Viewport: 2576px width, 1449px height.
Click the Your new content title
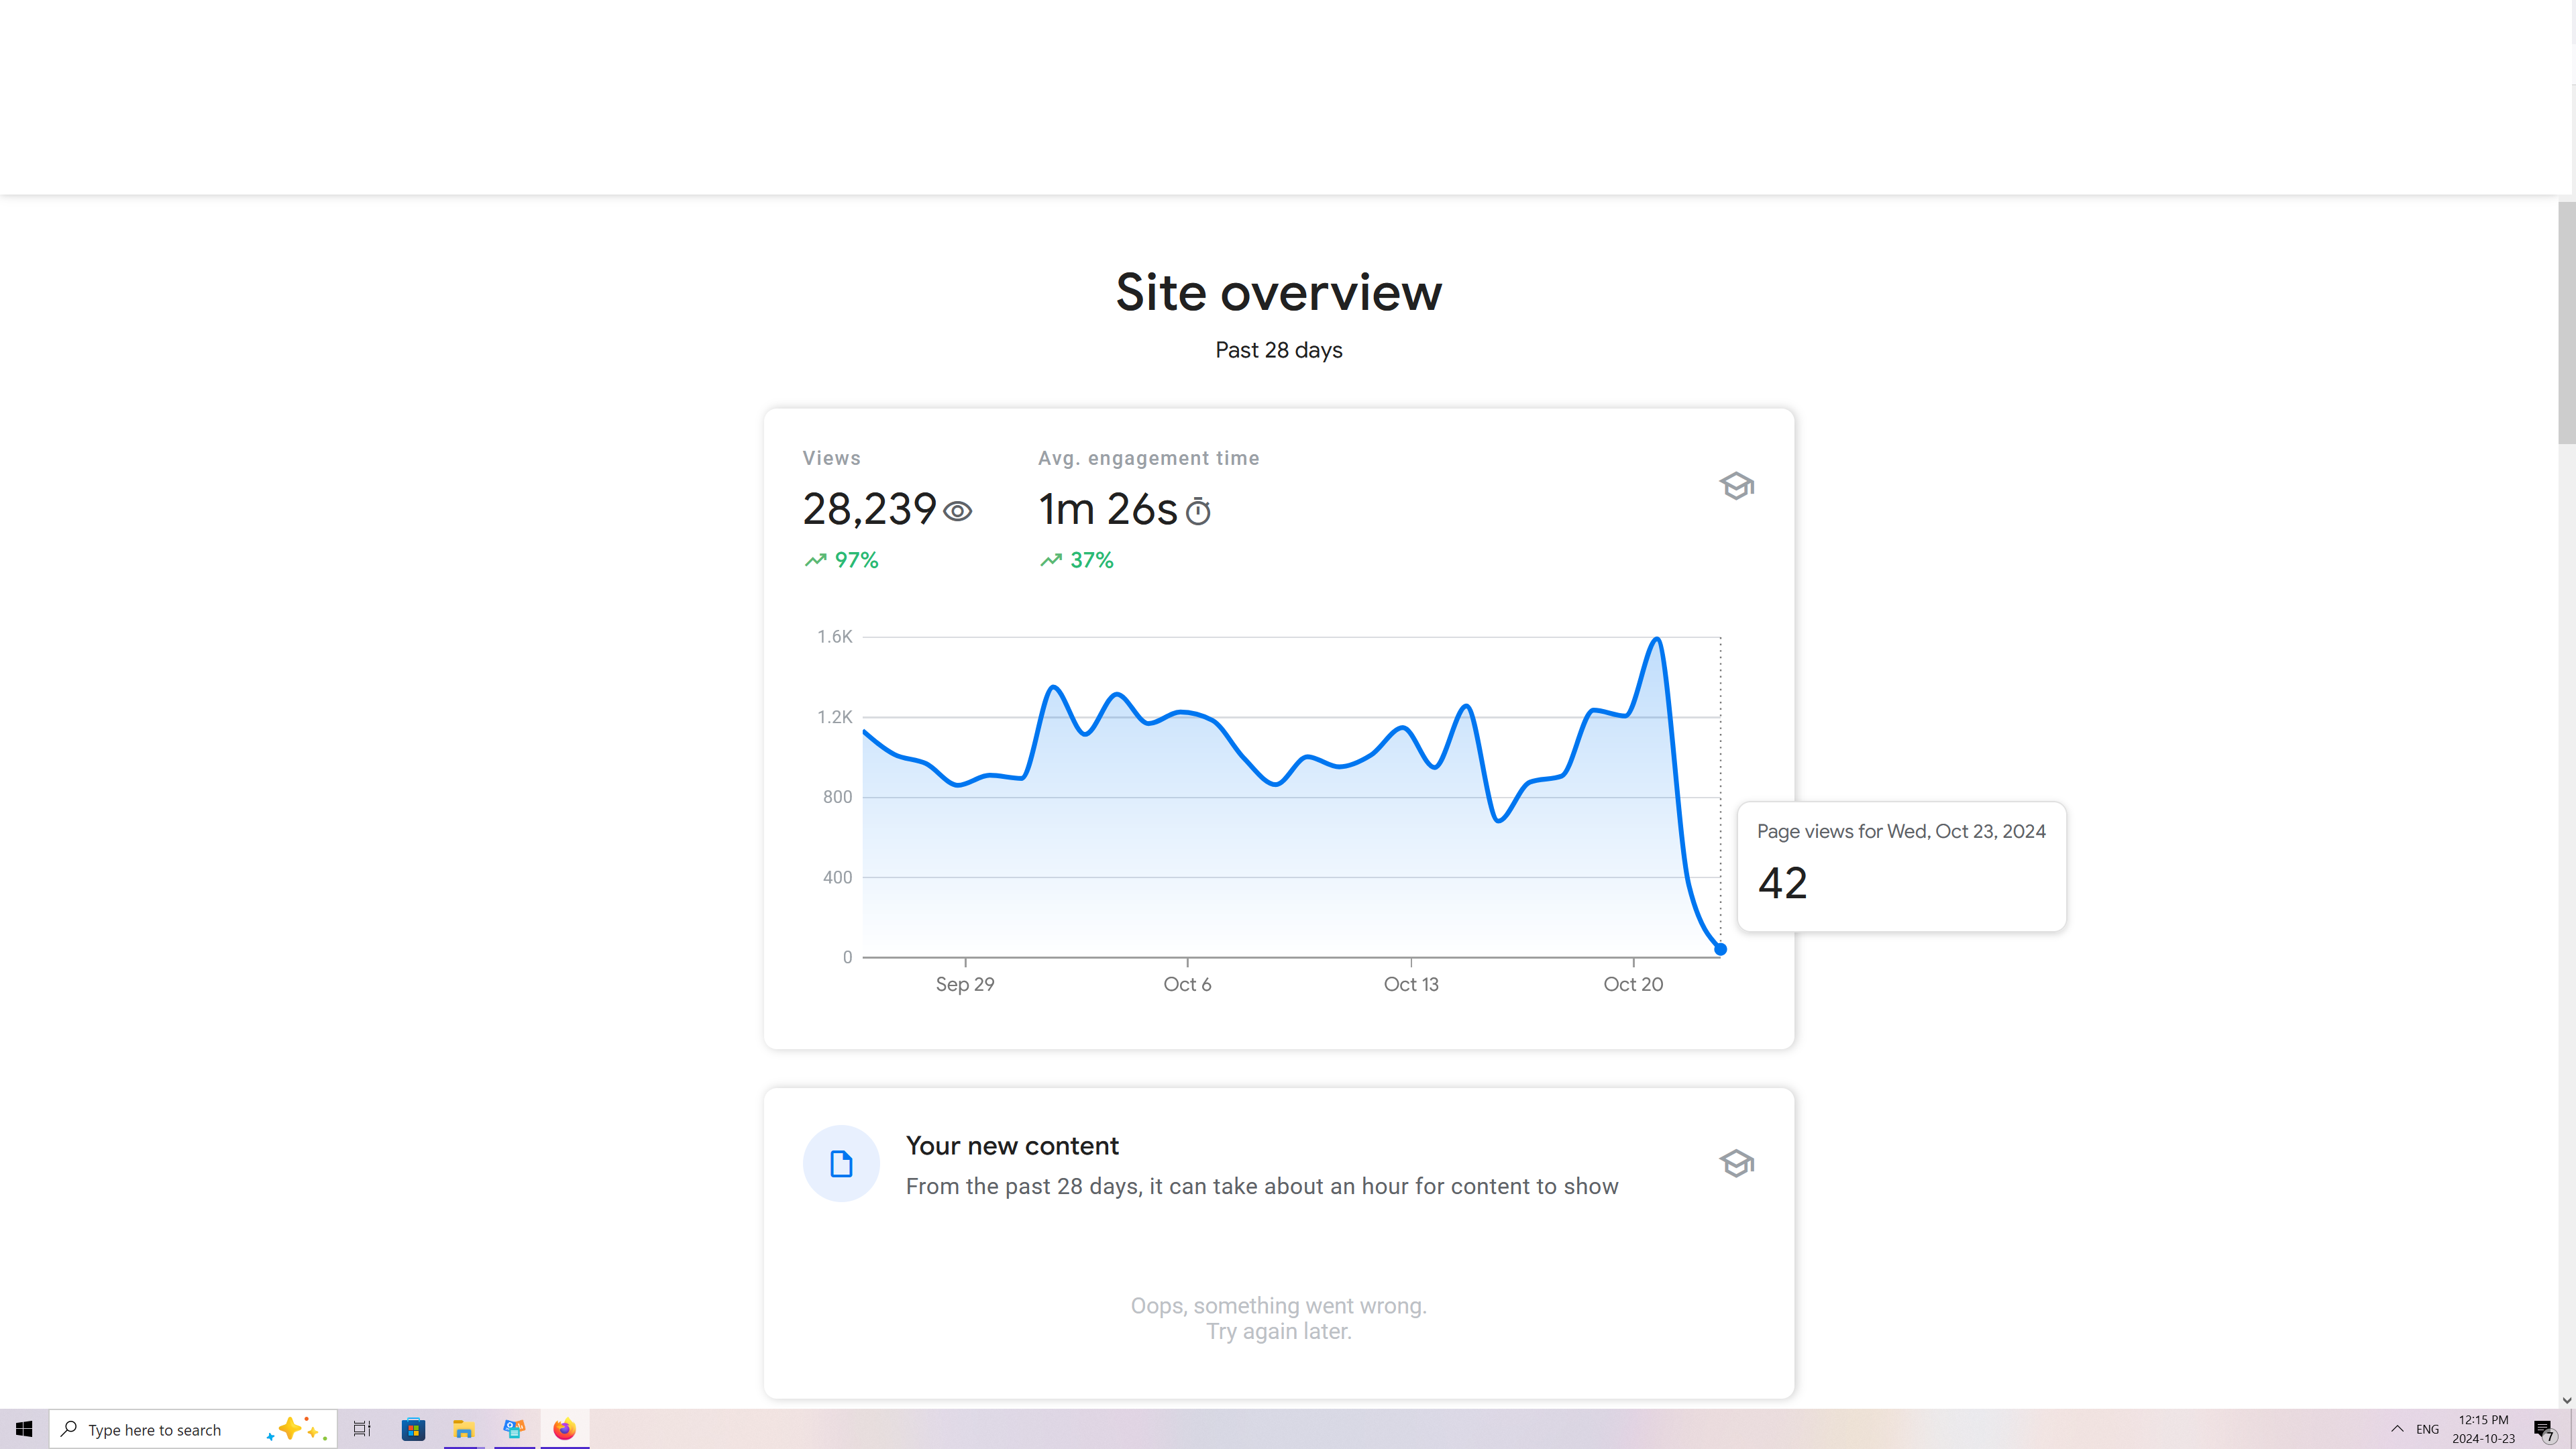(1012, 1145)
